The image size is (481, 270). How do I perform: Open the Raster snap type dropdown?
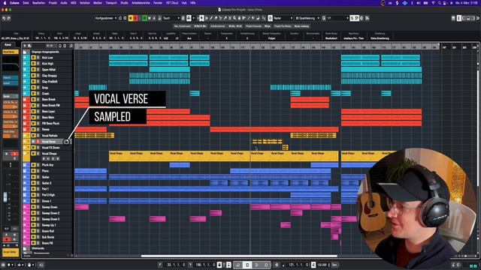283,18
